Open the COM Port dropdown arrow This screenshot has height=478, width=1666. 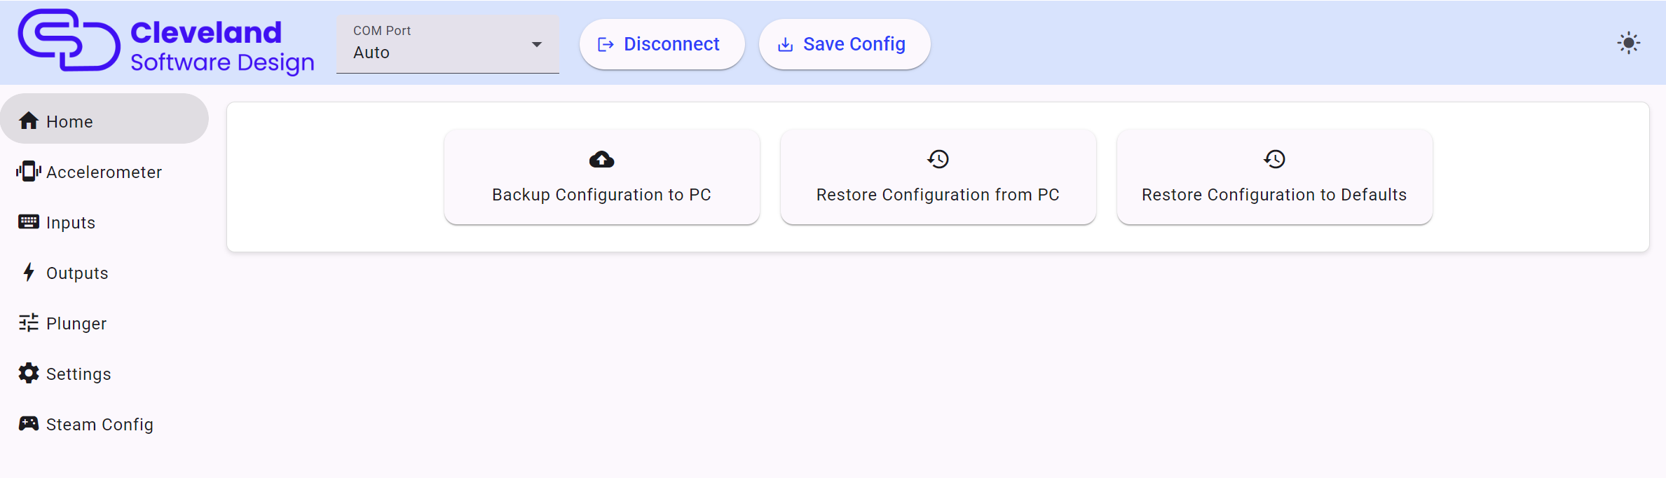click(537, 44)
